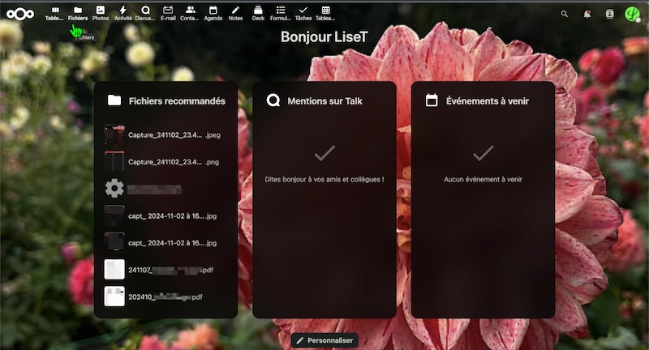
Task: Open the Tâches app
Action: click(303, 13)
